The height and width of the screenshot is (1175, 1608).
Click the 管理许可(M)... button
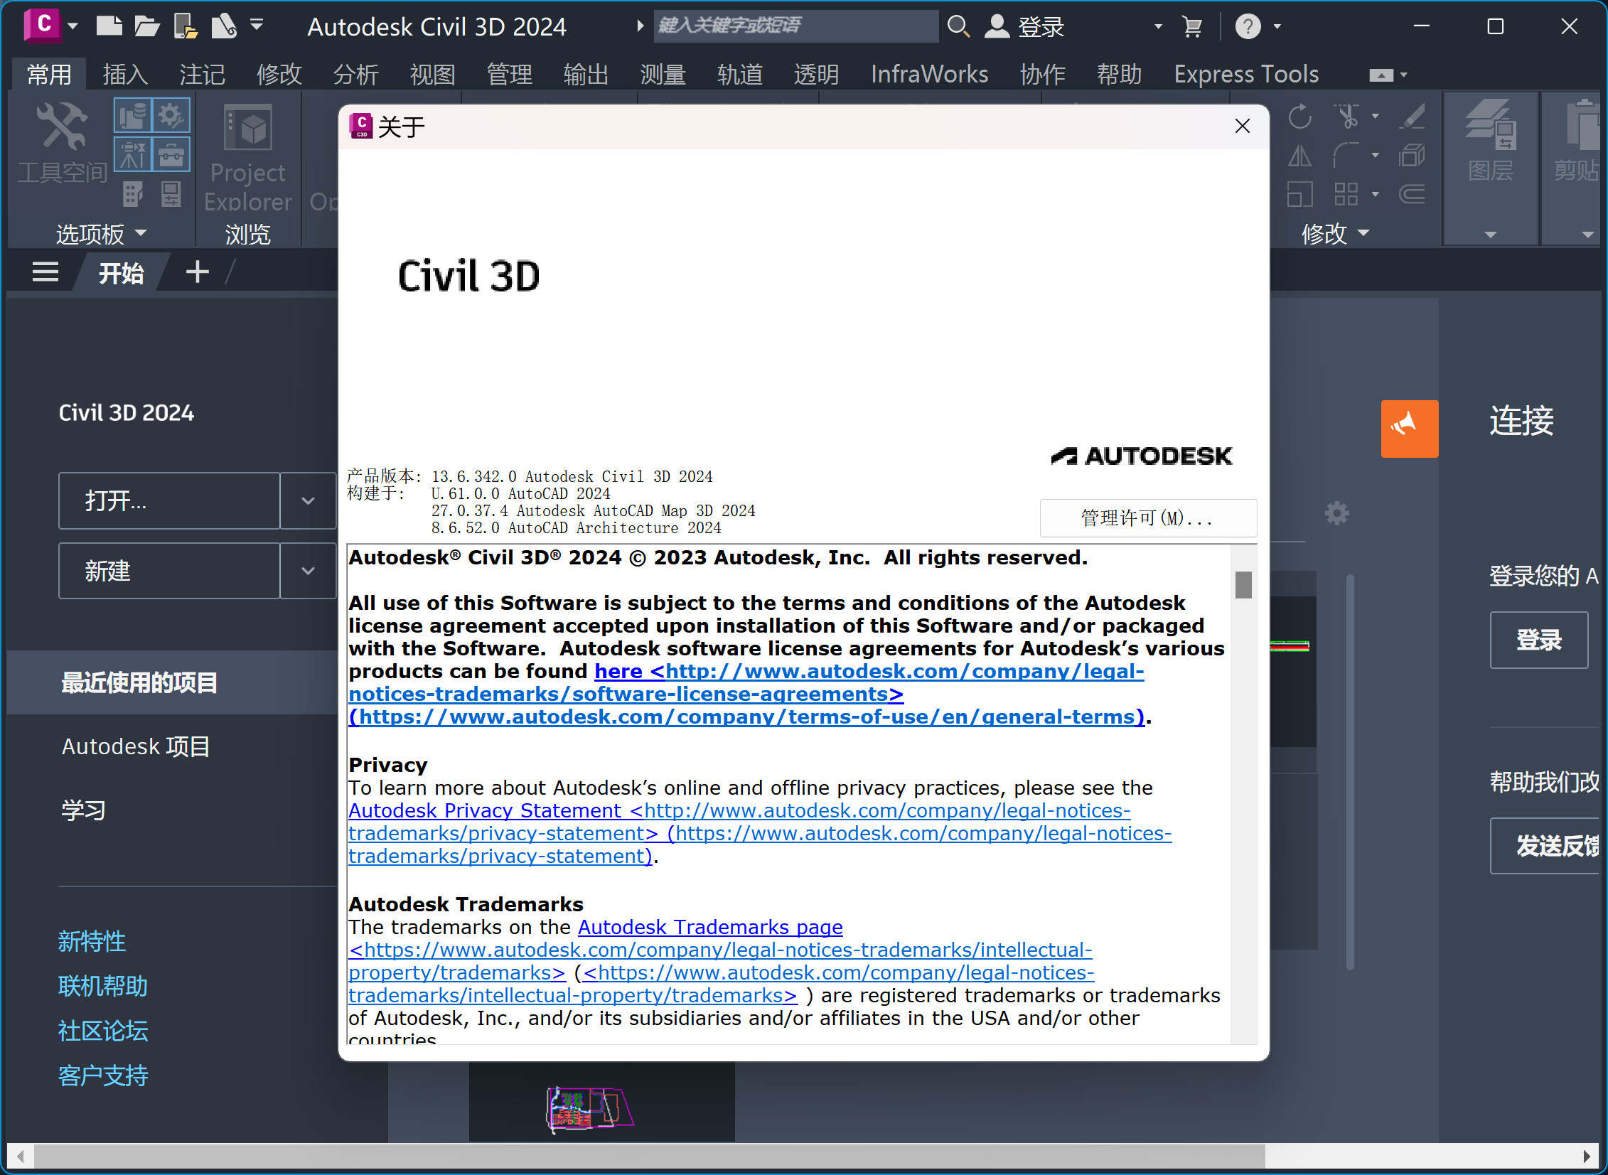click(x=1148, y=517)
